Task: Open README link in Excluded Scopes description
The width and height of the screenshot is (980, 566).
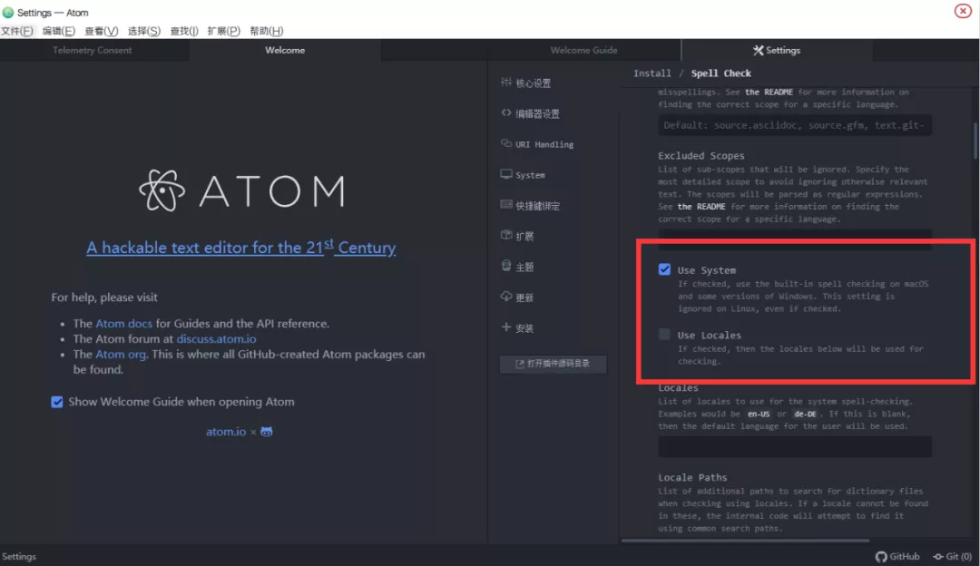Action: point(701,207)
